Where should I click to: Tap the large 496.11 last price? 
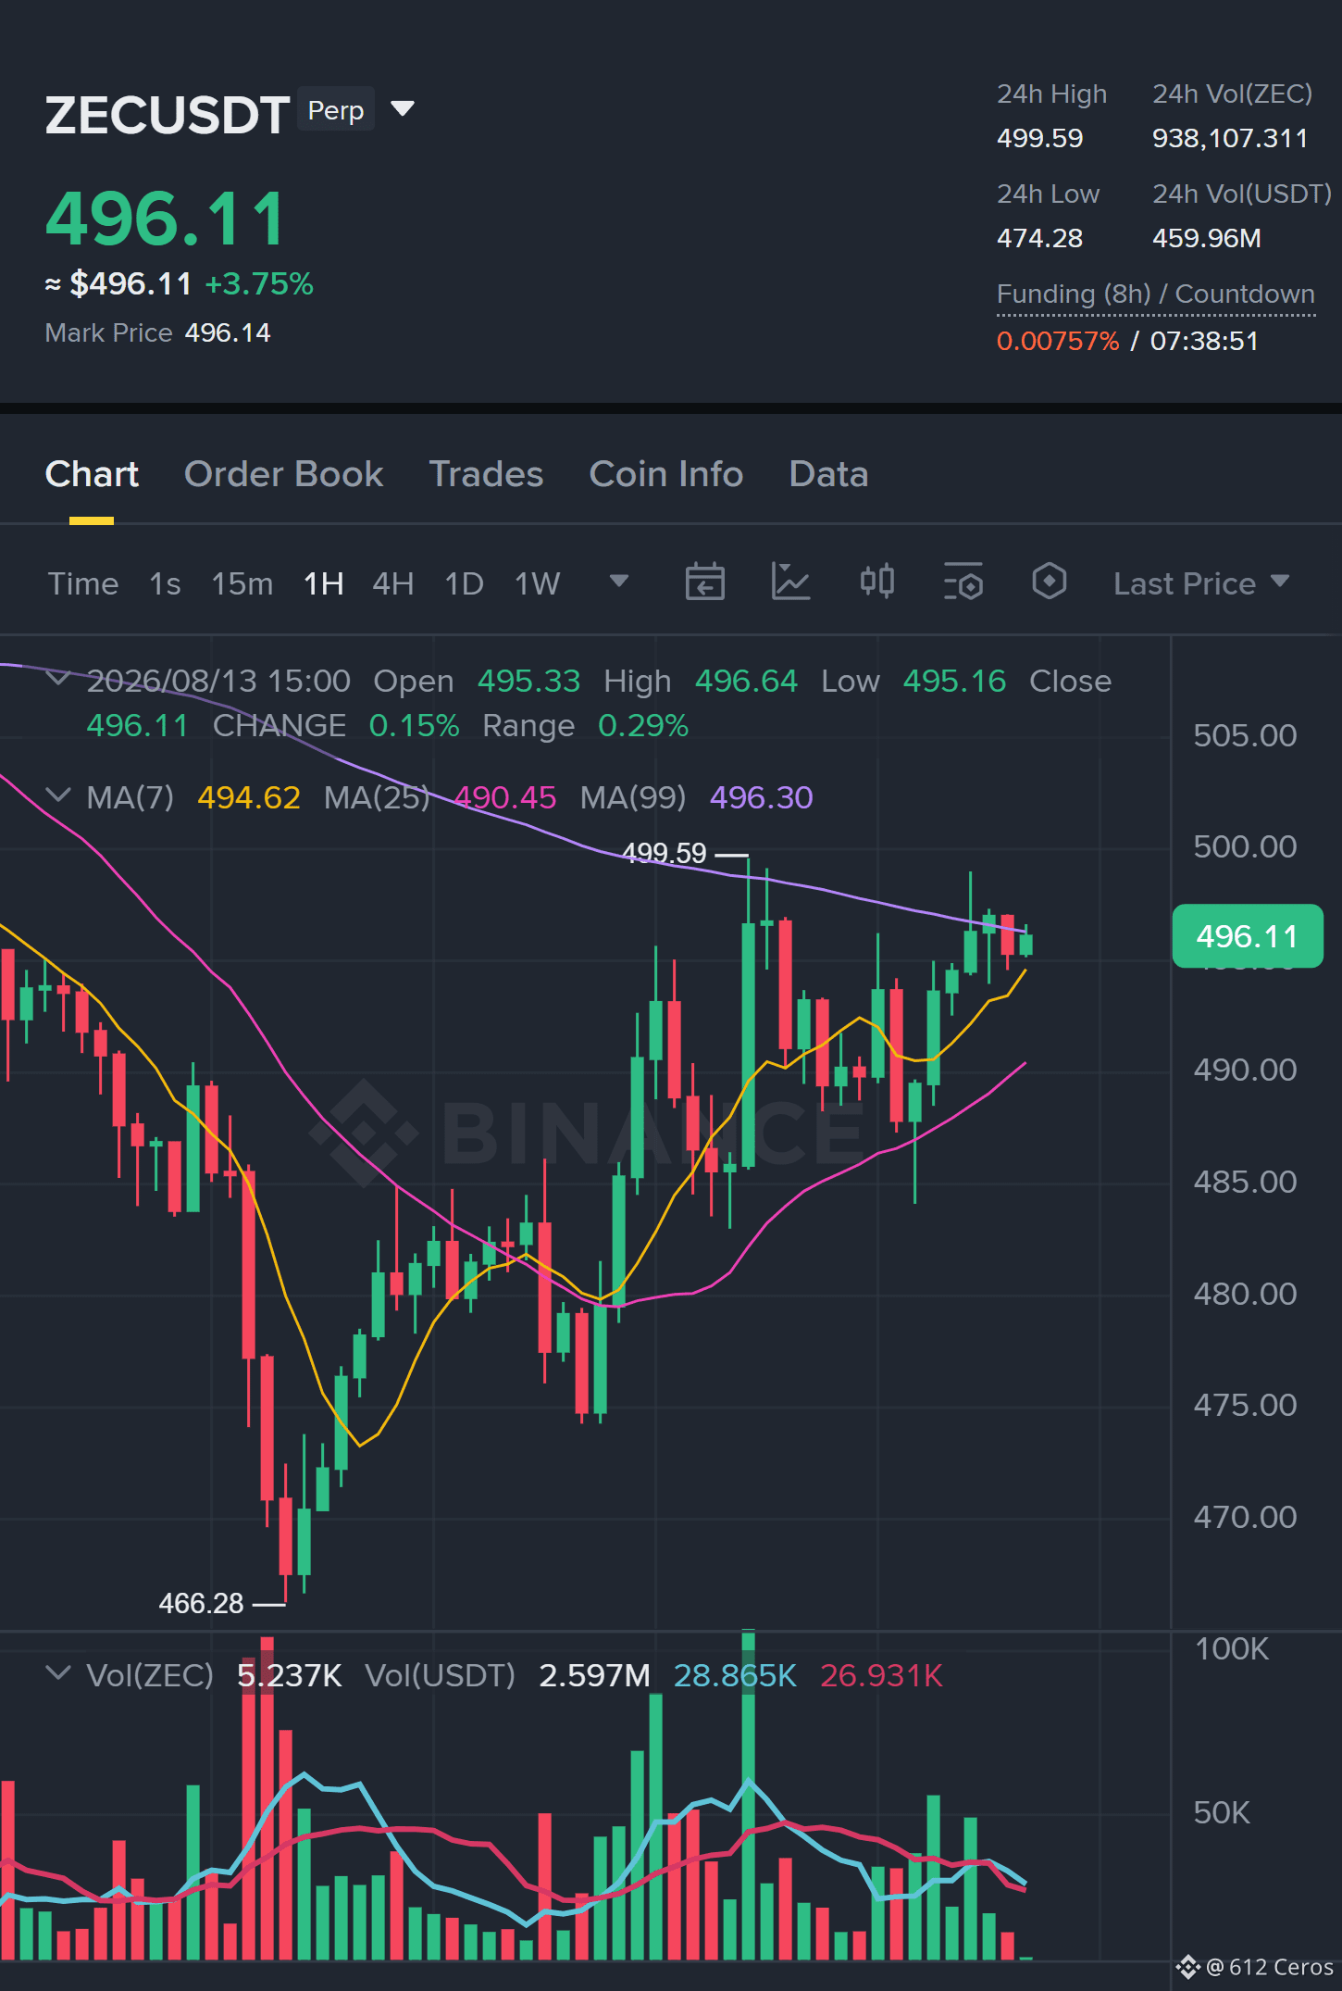(166, 219)
